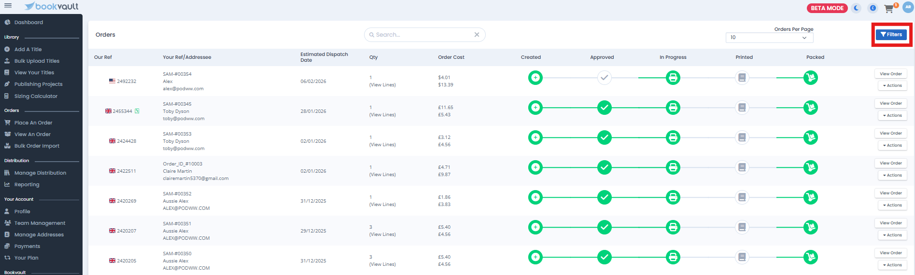Open View Lines for order 2422511
Viewport: 915px width, 275px height.
pyautogui.click(x=382, y=175)
